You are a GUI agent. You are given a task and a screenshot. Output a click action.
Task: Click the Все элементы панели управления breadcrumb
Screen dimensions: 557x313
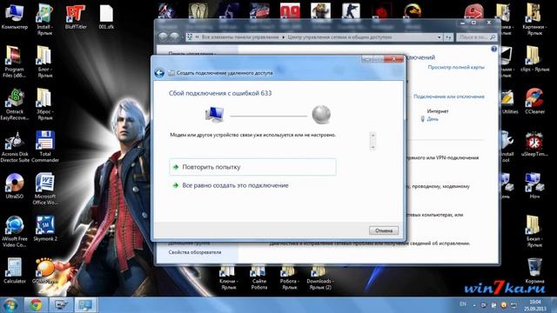pos(240,37)
